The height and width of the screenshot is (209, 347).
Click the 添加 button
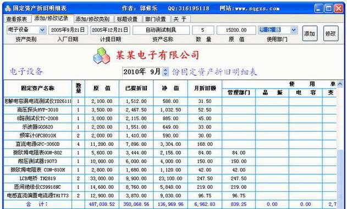click(310, 34)
